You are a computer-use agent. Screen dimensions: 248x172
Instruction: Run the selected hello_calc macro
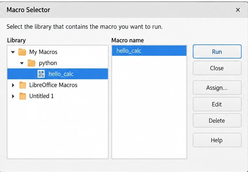pyautogui.click(x=217, y=52)
